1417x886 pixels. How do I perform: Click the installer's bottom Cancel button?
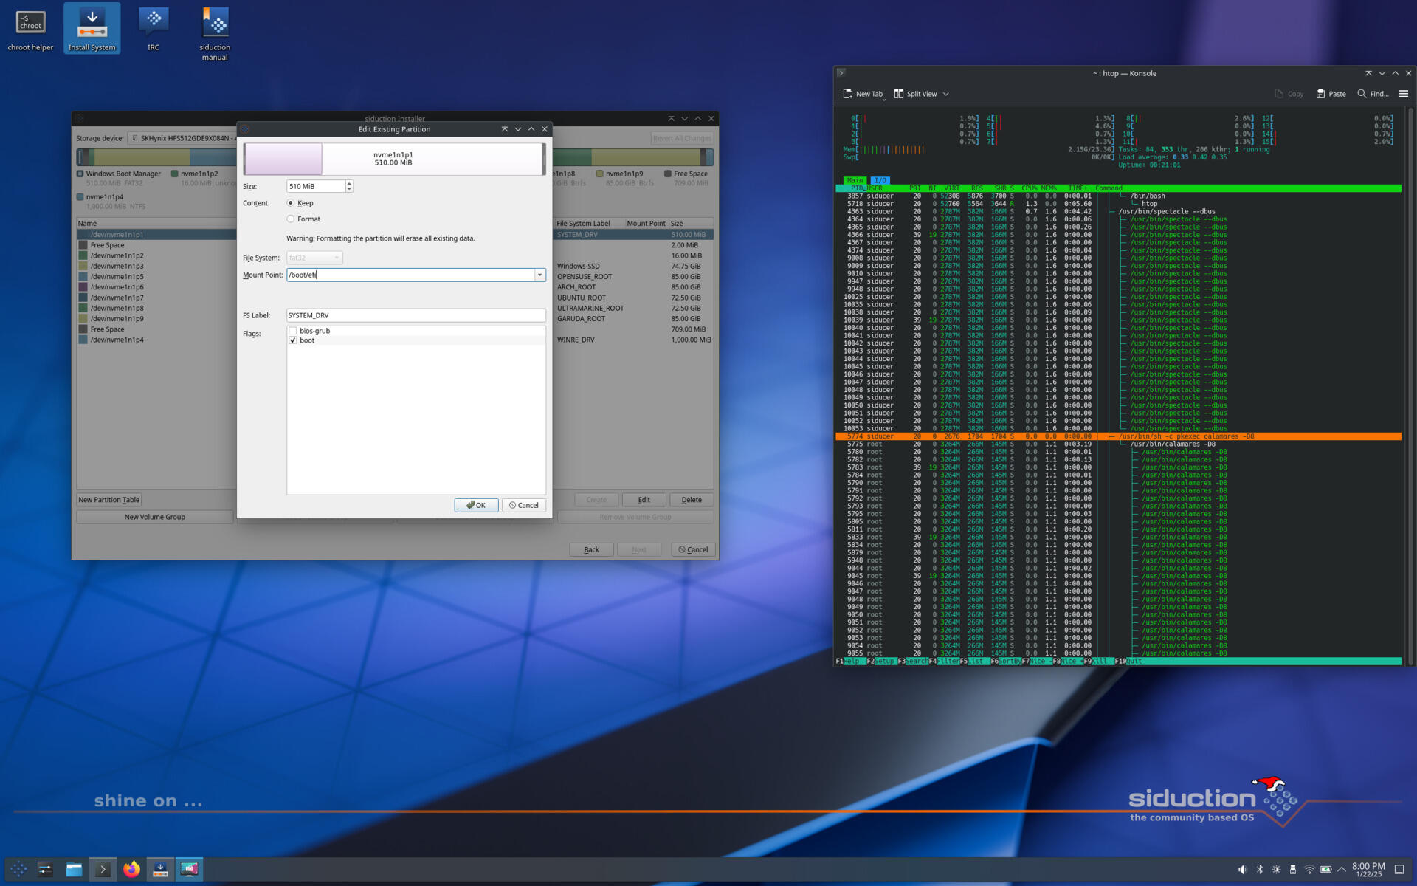pos(693,549)
